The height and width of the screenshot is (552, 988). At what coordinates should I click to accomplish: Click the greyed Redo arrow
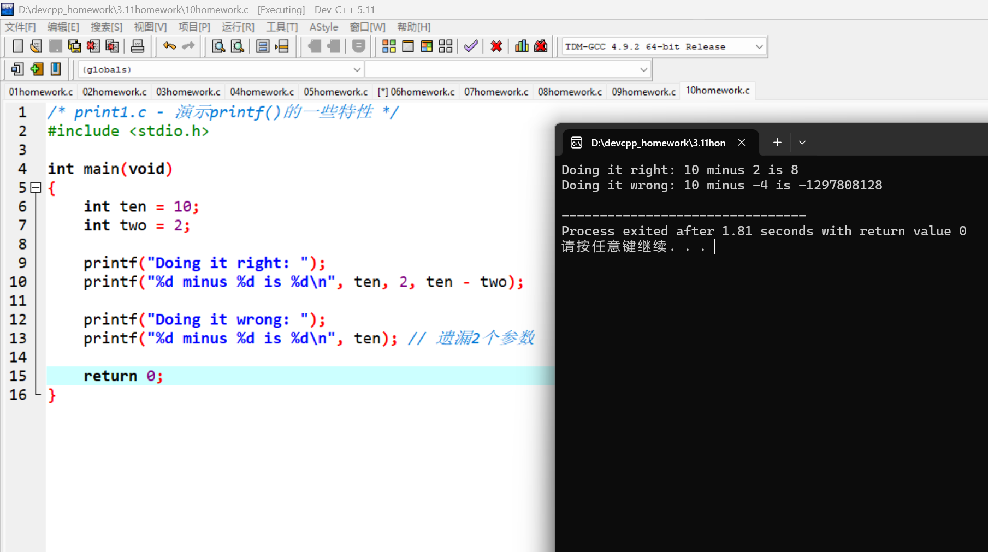pyautogui.click(x=188, y=46)
